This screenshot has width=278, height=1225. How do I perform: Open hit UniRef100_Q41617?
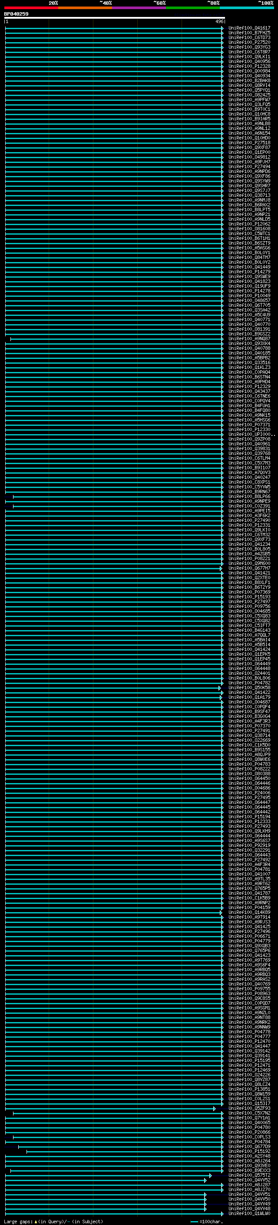coord(249,28)
